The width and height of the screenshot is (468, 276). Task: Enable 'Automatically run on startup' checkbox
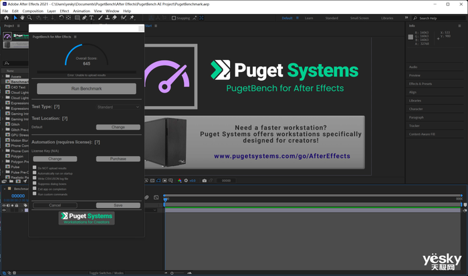coord(35,173)
